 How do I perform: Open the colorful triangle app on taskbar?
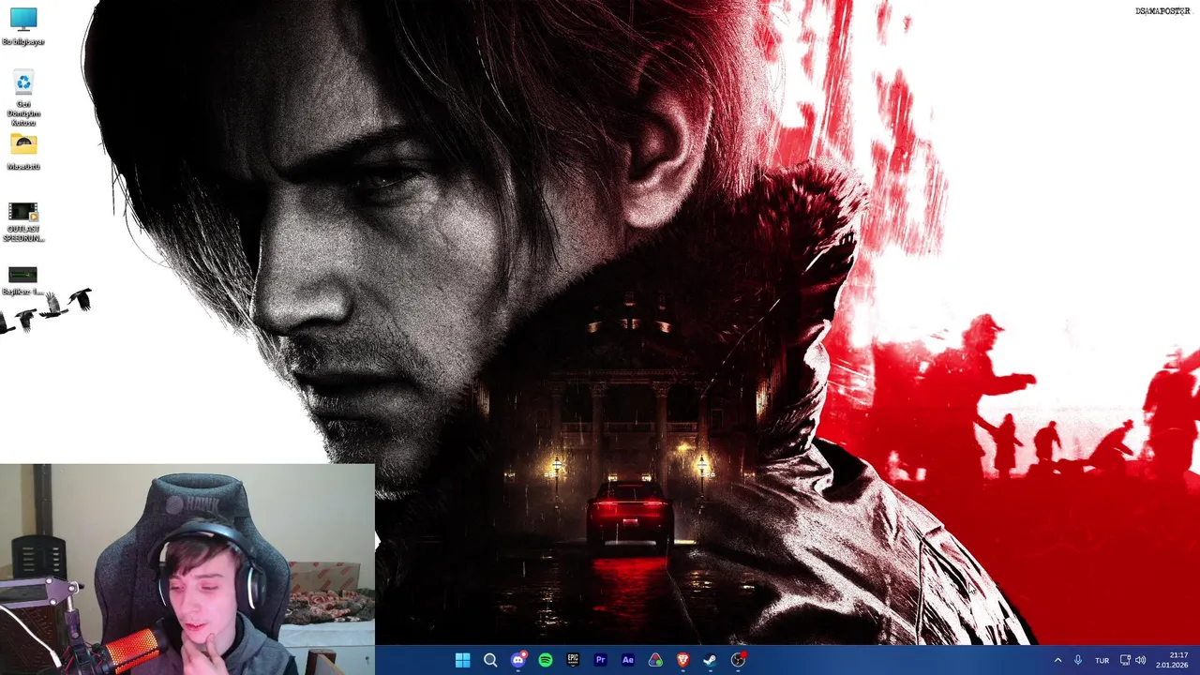[655, 660]
